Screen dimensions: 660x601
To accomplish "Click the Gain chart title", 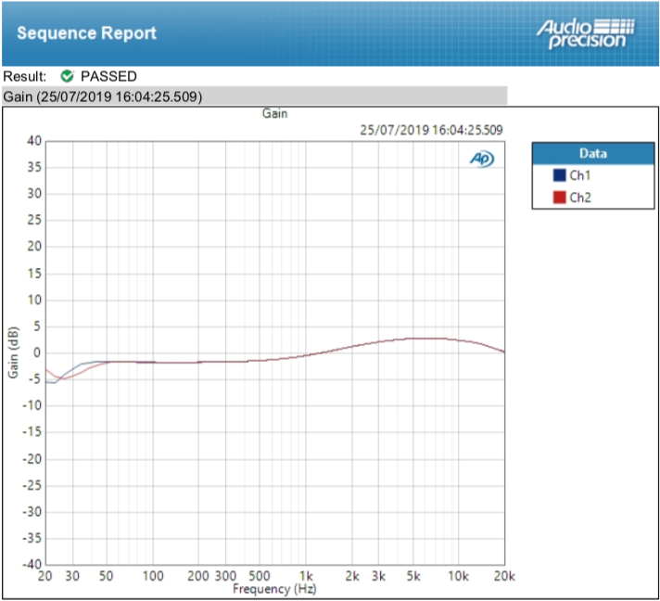I will coord(275,113).
